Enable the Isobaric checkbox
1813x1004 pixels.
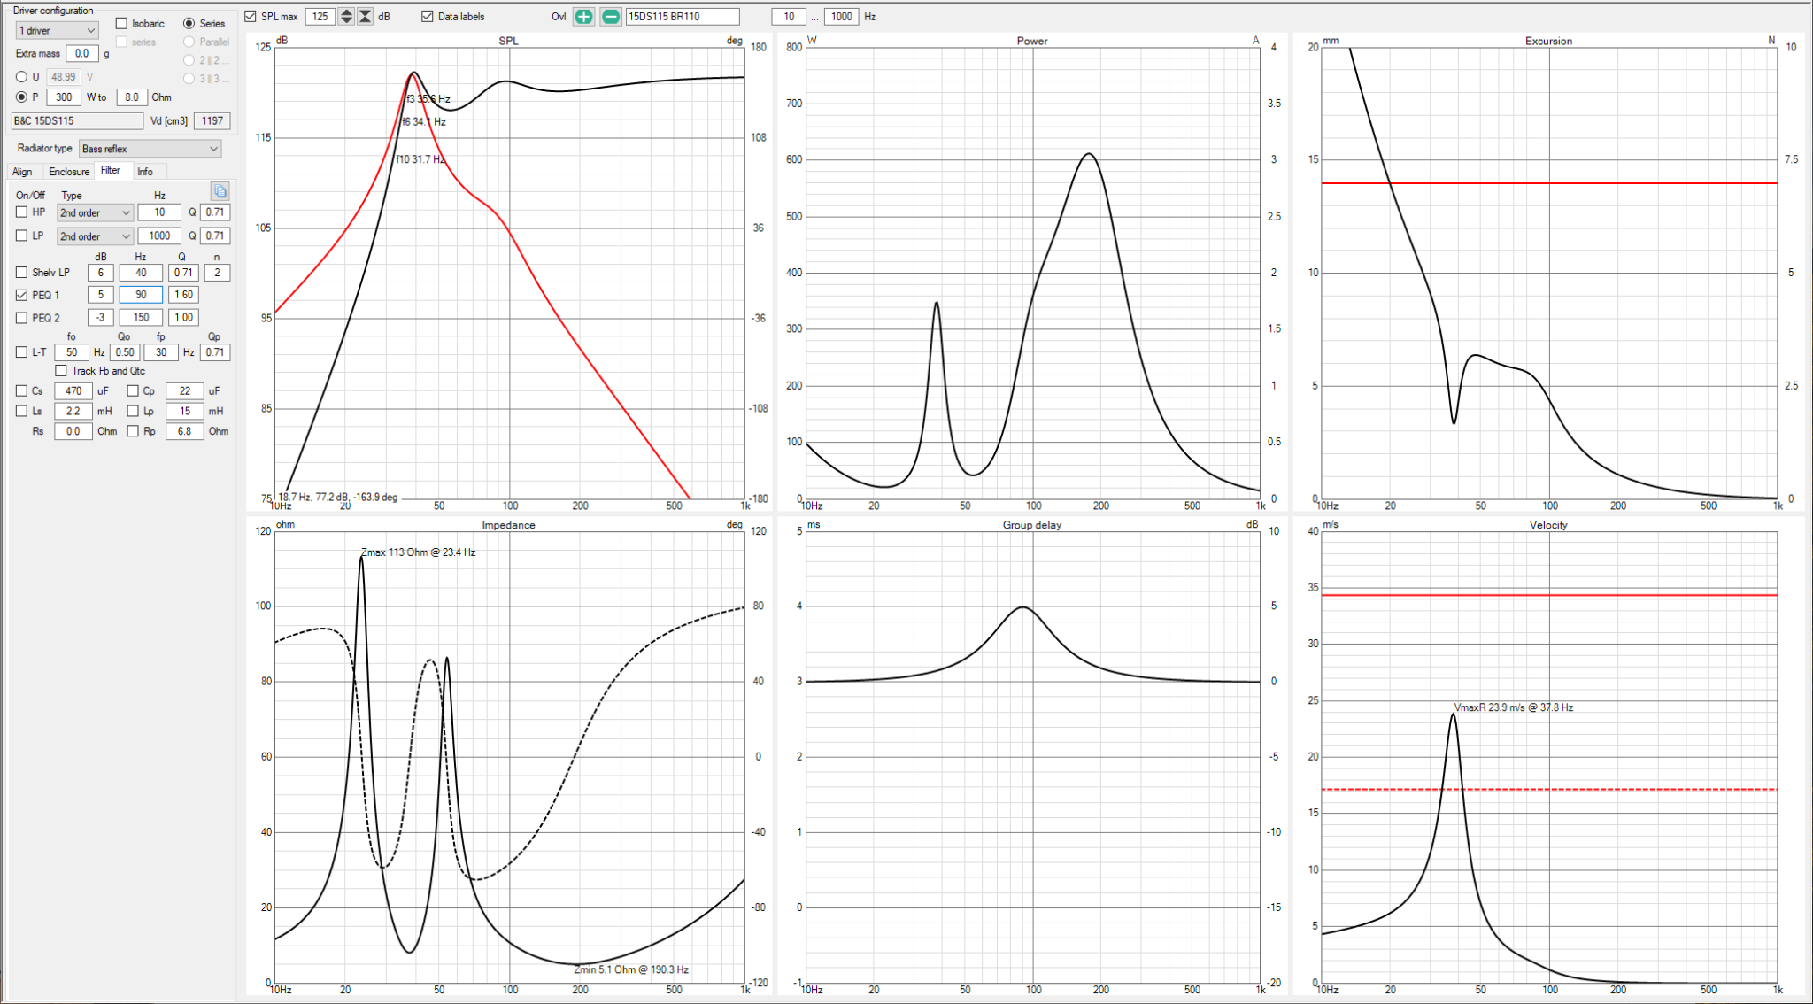[122, 23]
